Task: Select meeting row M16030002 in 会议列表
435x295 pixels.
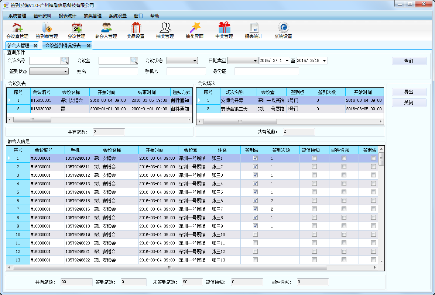Action: pyautogui.click(x=99, y=109)
